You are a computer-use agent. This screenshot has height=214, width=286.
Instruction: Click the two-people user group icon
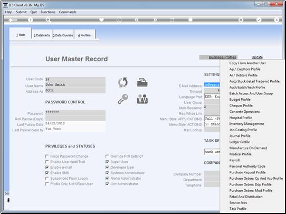point(142,99)
